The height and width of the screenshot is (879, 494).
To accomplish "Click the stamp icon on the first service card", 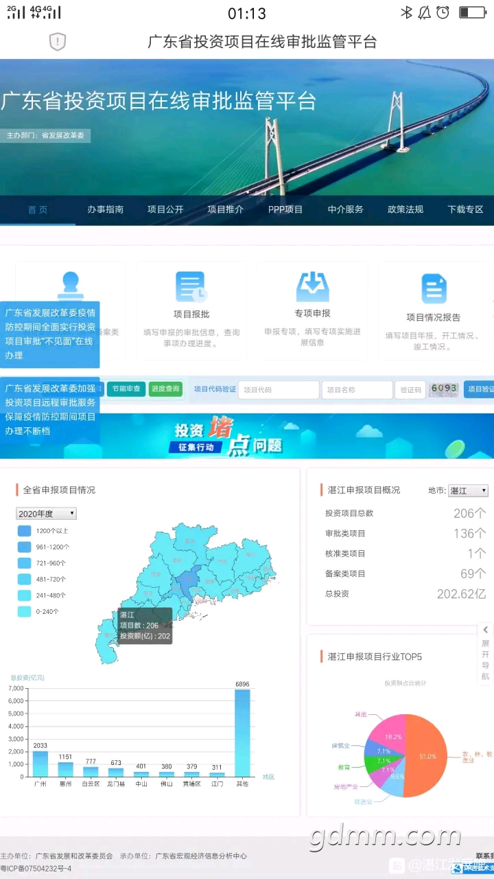I will 71,285.
